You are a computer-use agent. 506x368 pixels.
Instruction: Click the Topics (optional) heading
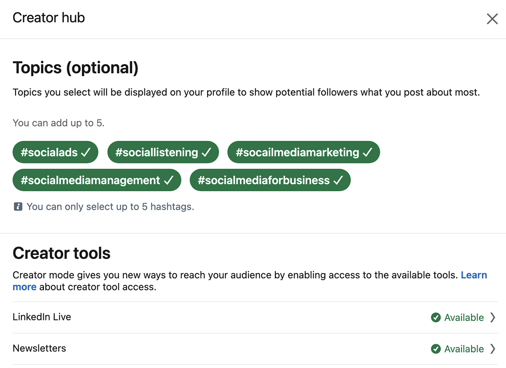point(75,68)
